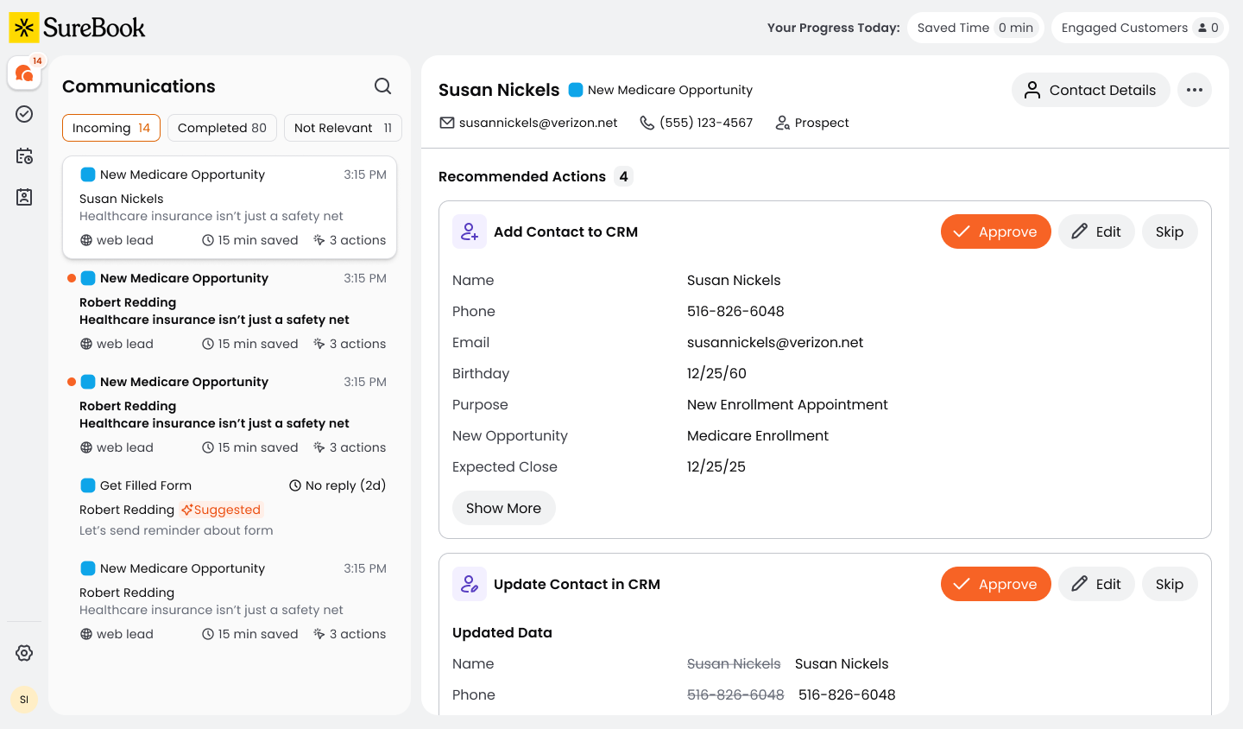Click the Communications heading
The width and height of the screenshot is (1243, 729).
[139, 86]
